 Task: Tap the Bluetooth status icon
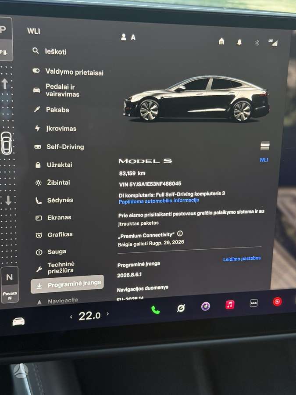[257, 43]
